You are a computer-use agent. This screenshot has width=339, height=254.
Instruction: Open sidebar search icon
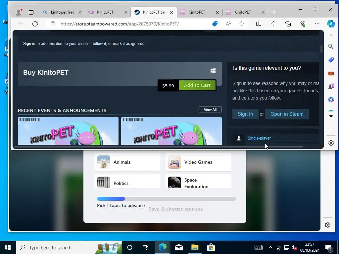tap(331, 46)
